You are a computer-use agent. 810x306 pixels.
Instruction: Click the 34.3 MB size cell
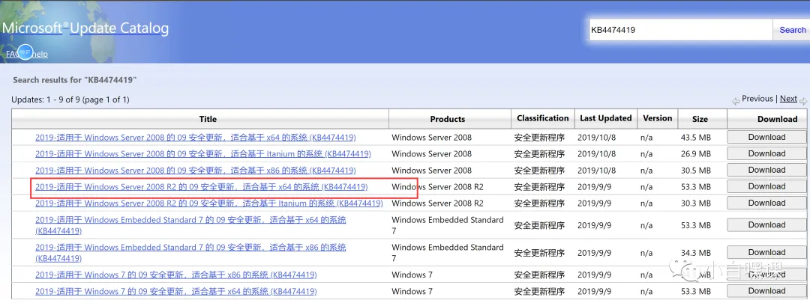pos(696,253)
